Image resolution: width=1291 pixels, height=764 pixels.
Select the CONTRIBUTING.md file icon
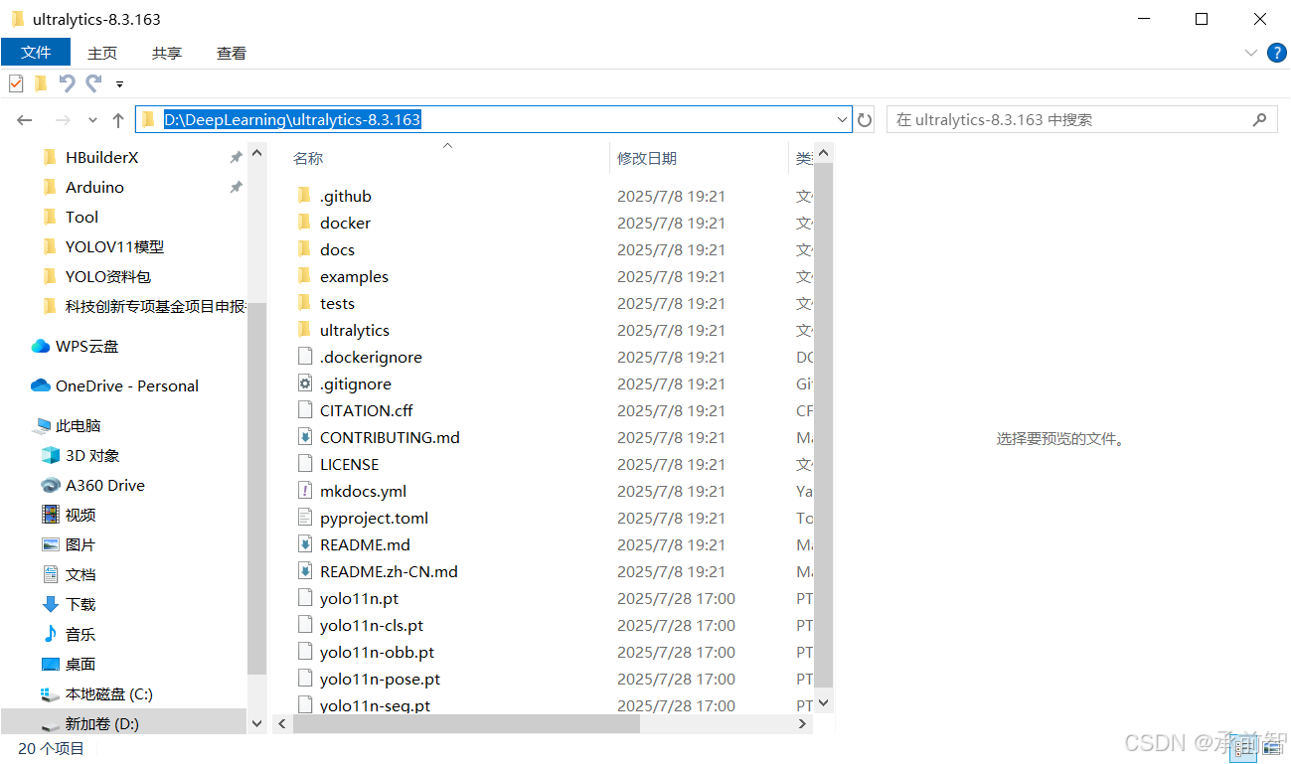(x=304, y=437)
